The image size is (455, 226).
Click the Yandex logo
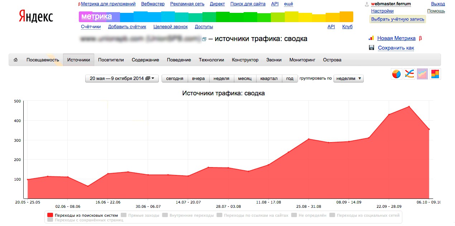coord(36,16)
